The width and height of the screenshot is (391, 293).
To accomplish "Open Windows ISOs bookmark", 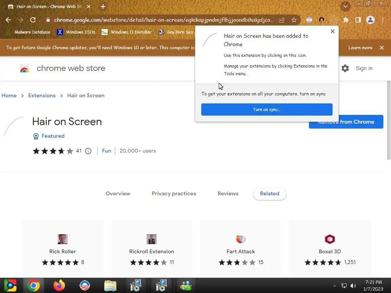I will (76, 32).
